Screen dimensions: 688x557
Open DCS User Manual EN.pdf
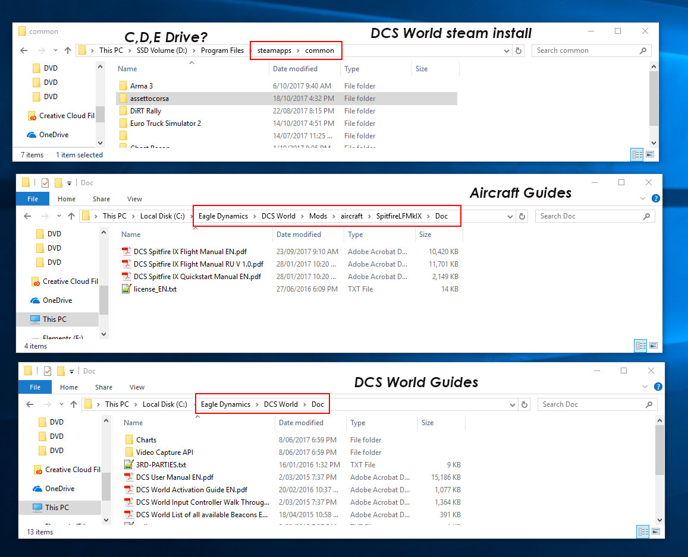pos(169,477)
